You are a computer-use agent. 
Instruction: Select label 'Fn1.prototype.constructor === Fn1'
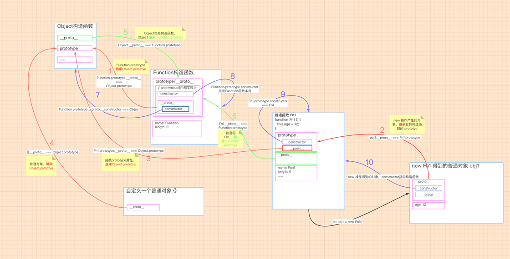(268, 103)
